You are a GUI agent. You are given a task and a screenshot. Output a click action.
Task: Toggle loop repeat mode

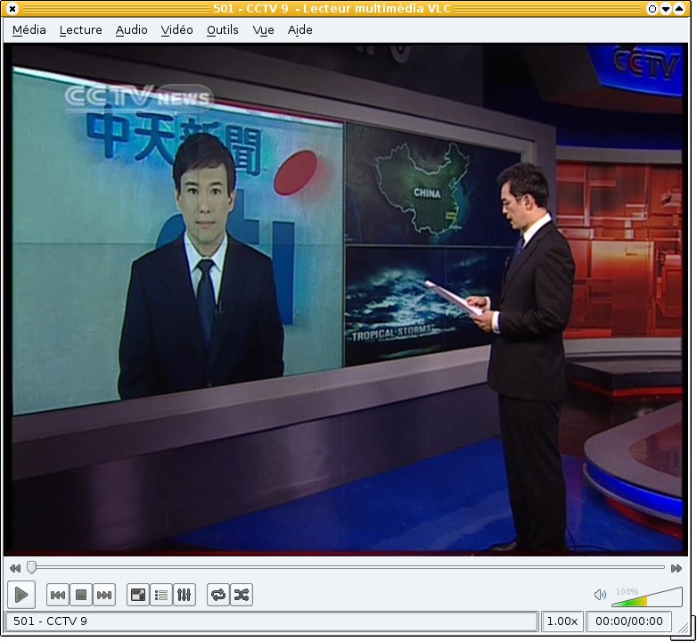[x=218, y=595]
